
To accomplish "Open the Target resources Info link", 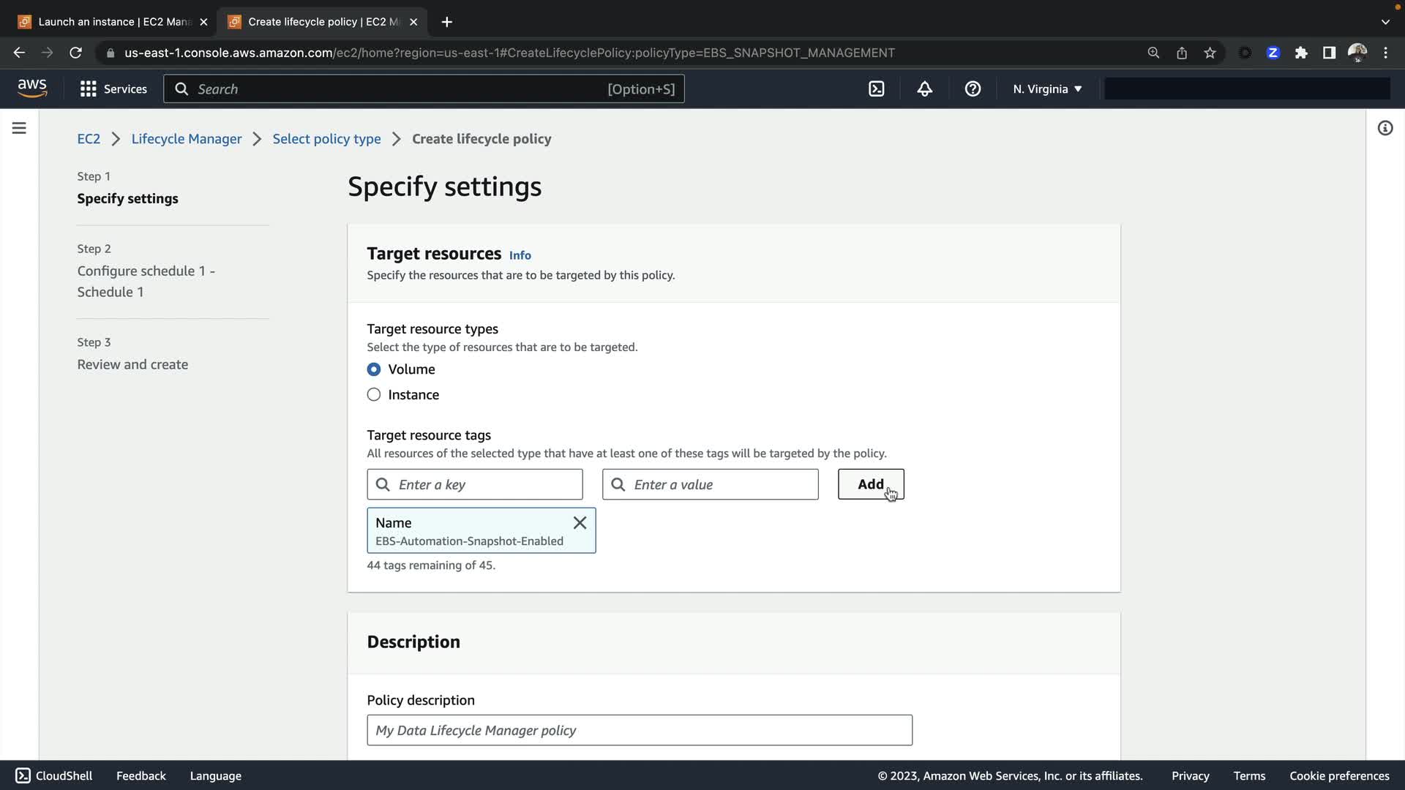I will click(x=520, y=255).
